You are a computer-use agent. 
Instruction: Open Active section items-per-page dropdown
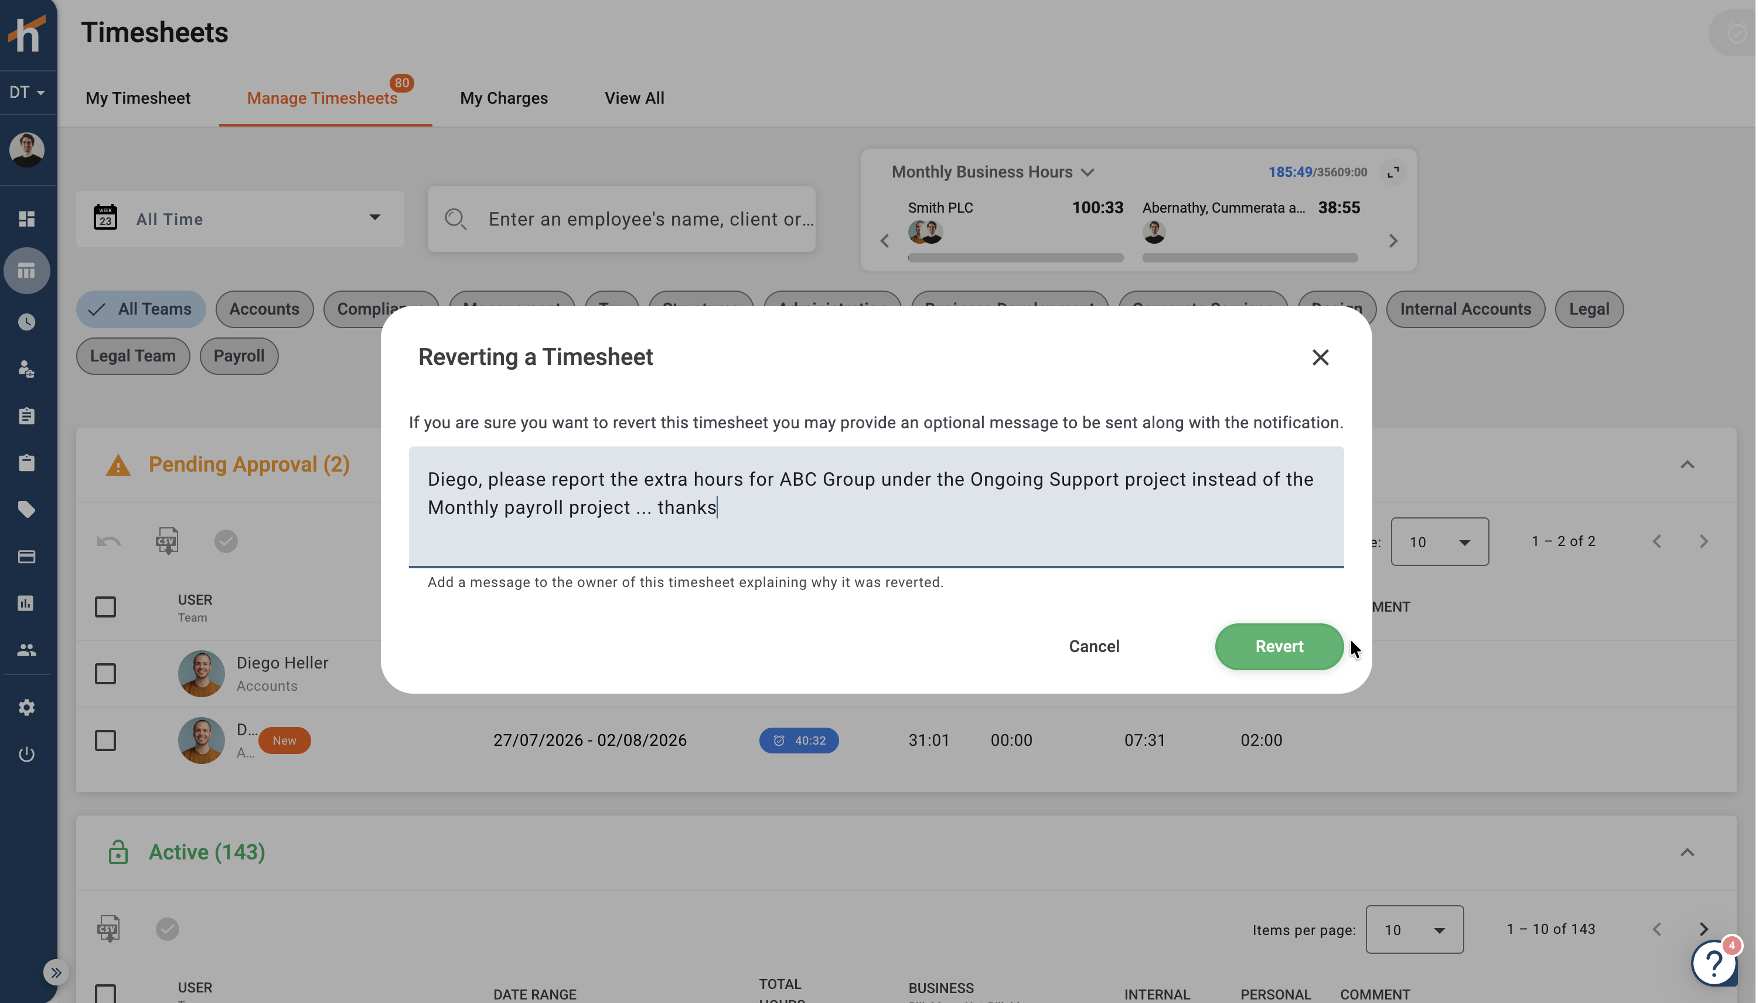1414,930
